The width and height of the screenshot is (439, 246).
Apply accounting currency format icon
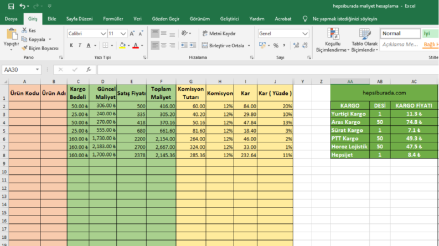tap(262, 45)
